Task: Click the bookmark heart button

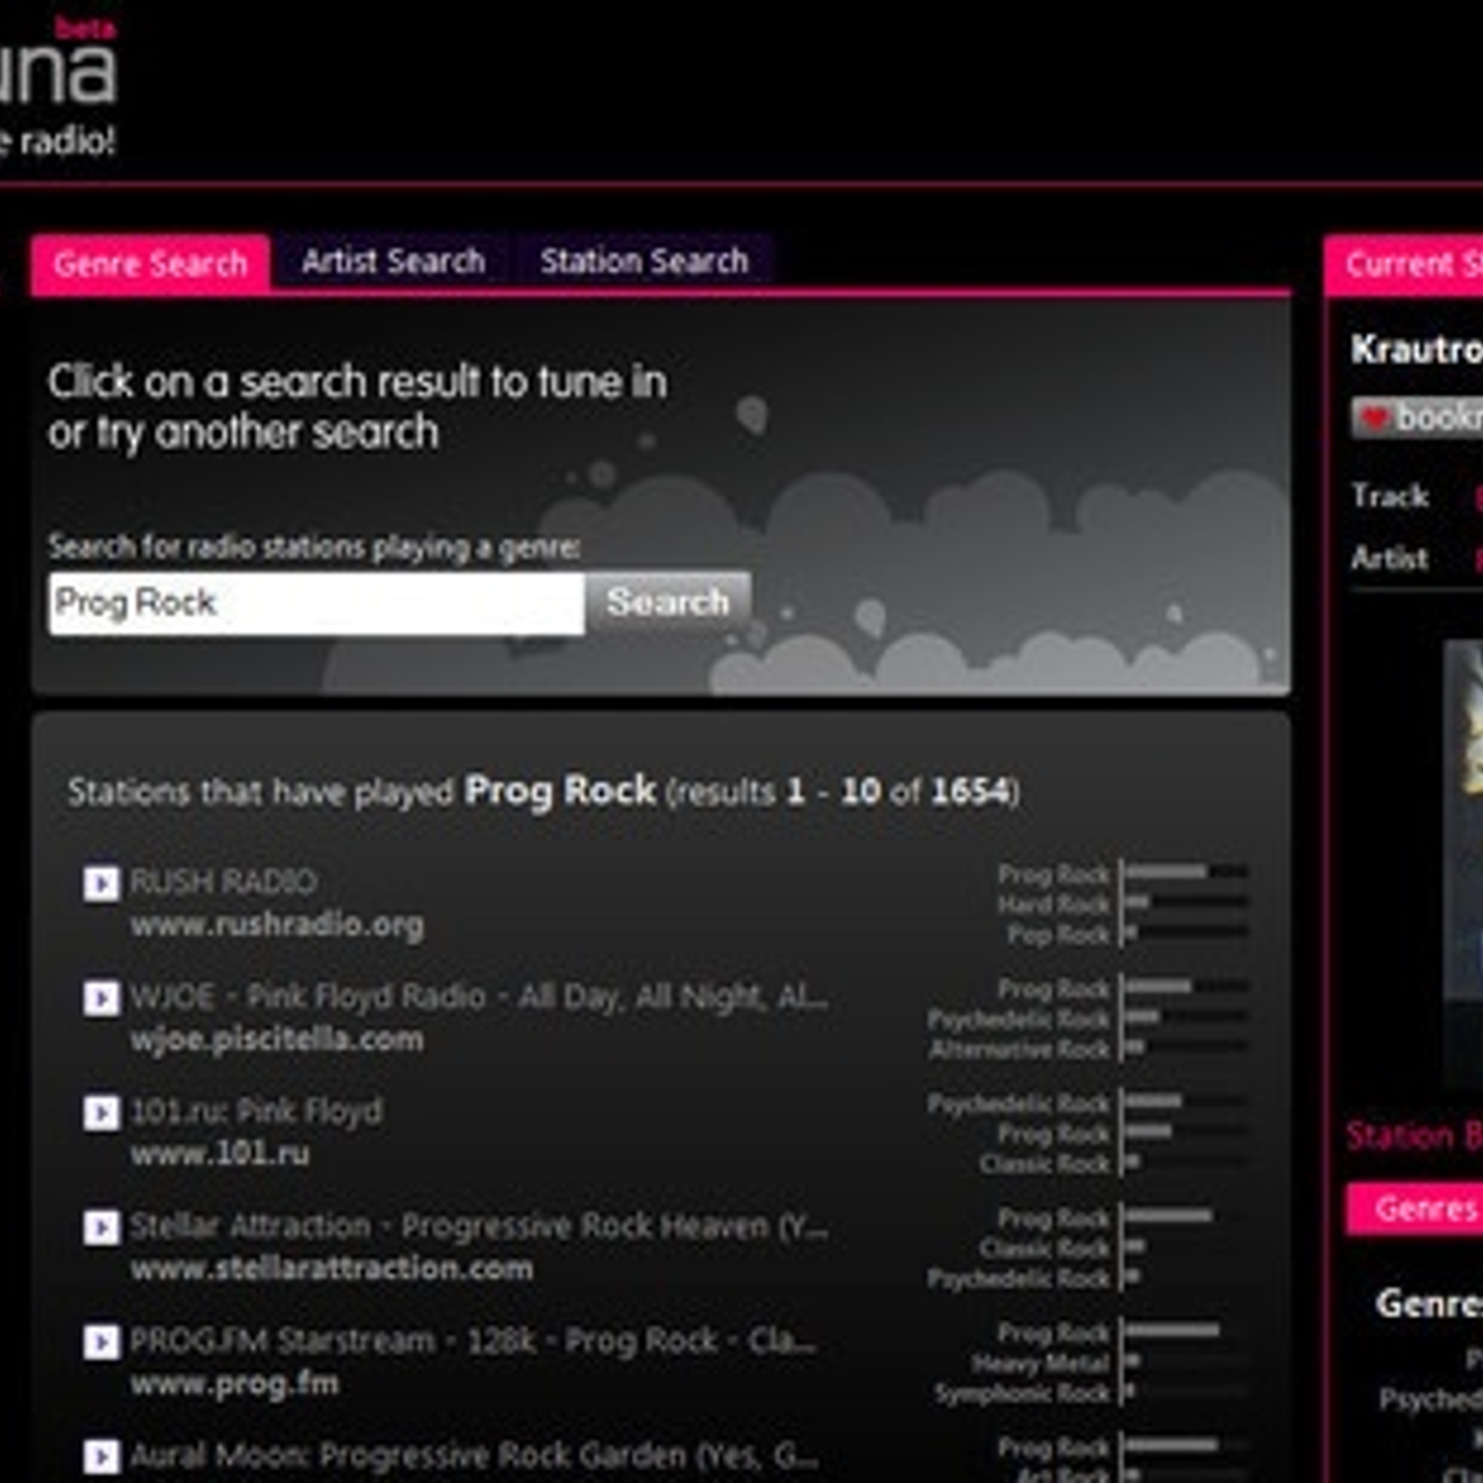Action: (1418, 417)
